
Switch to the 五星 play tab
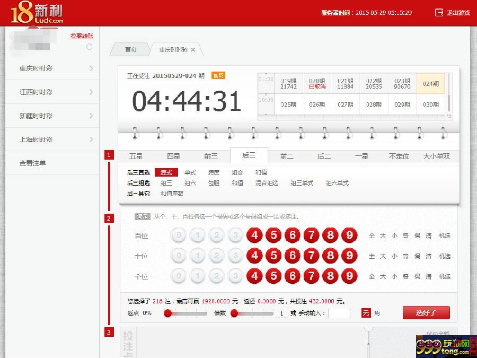[x=136, y=156]
